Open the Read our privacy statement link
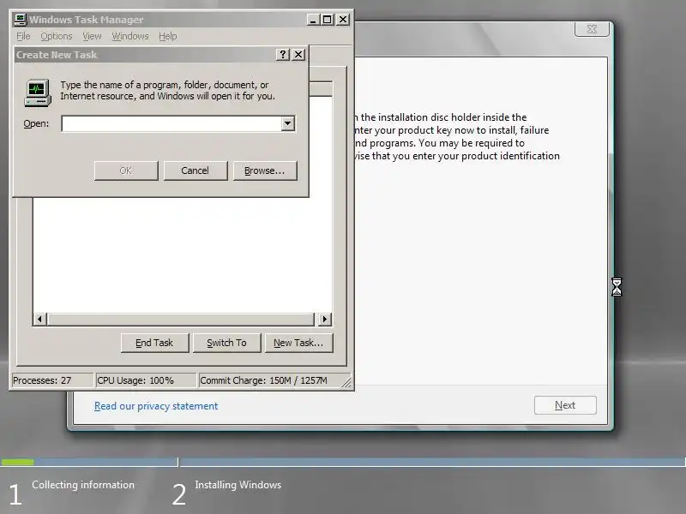686x514 pixels. point(156,406)
